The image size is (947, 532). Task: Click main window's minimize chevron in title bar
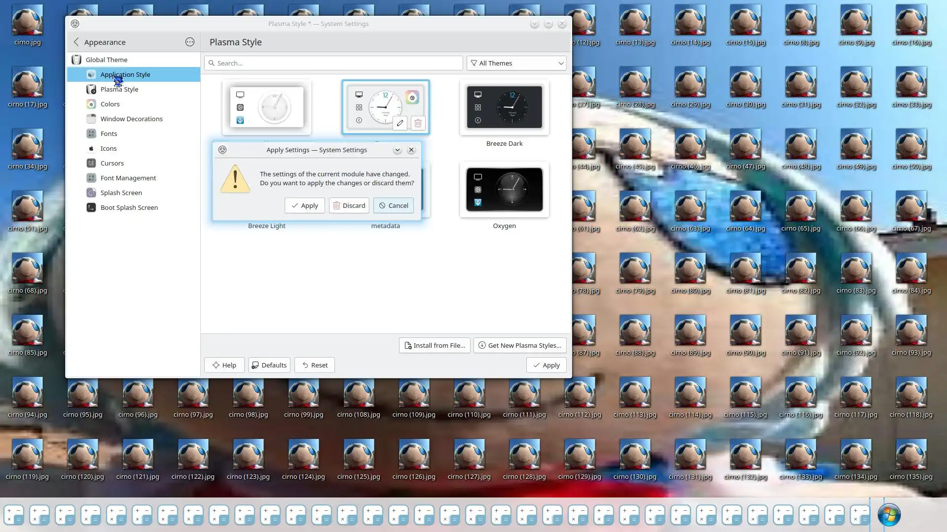[534, 24]
